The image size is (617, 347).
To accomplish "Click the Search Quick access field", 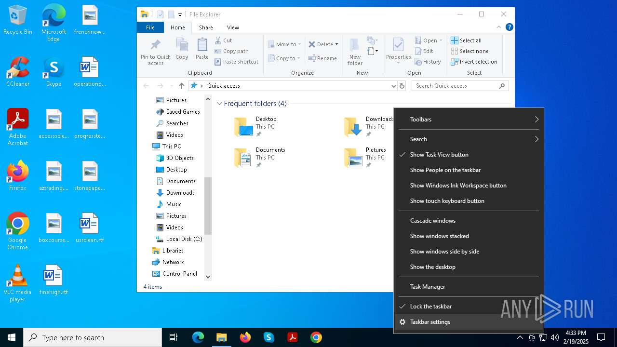I will coord(460,86).
